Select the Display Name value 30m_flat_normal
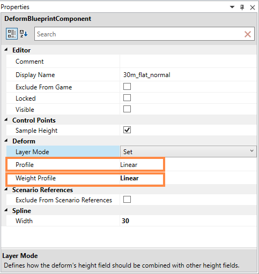This screenshot has width=259, height=274. [146, 75]
